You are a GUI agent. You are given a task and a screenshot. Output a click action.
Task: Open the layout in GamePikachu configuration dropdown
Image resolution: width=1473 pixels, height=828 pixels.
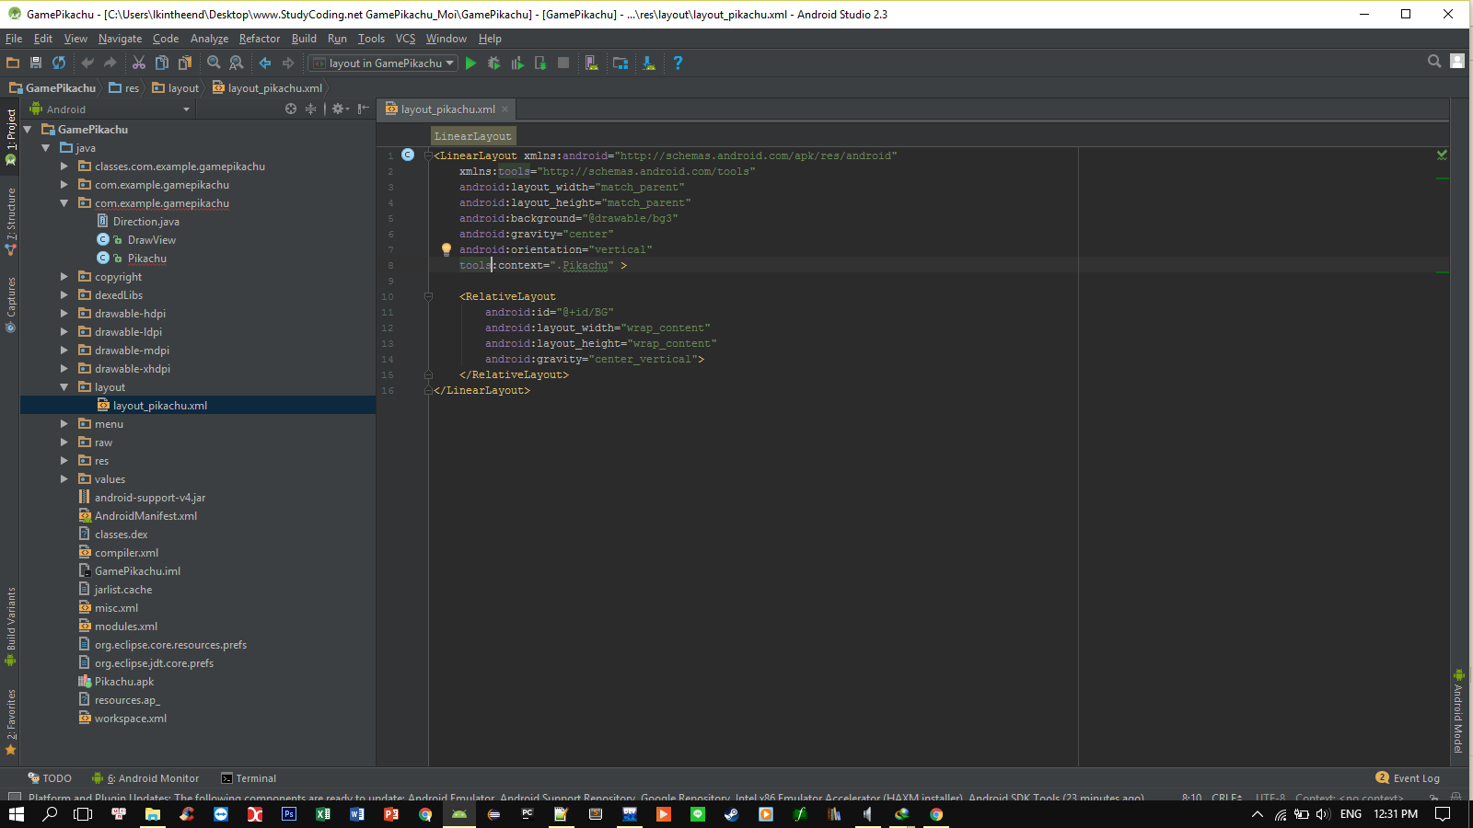click(383, 63)
